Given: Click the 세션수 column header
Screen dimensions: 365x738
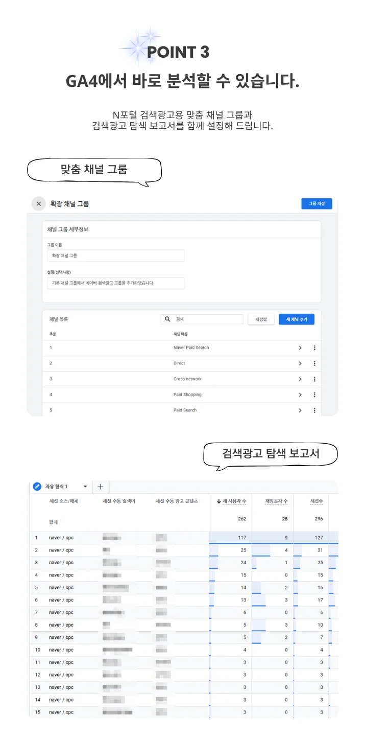Looking at the screenshot, I should [x=317, y=501].
